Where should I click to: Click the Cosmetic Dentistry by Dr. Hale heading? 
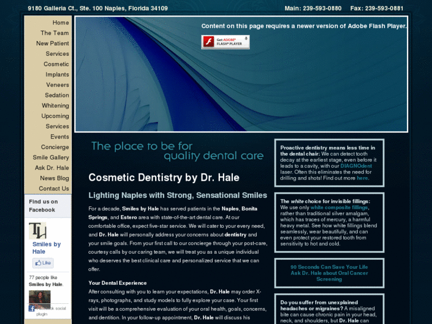163,178
